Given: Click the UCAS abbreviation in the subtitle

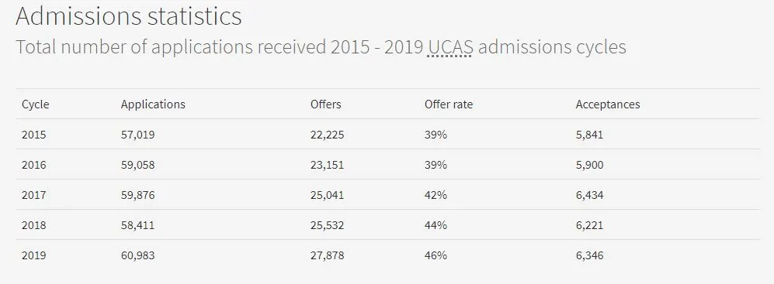Looking at the screenshot, I should pyautogui.click(x=450, y=47).
